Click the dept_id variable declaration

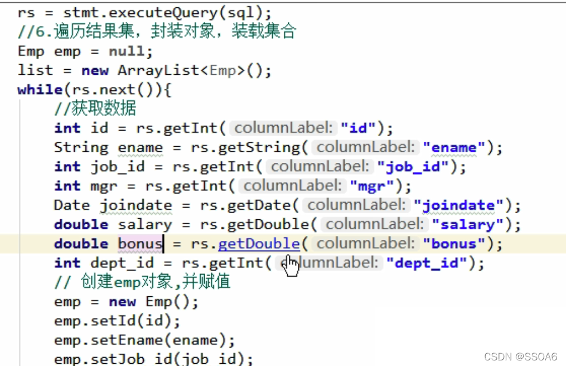(122, 263)
